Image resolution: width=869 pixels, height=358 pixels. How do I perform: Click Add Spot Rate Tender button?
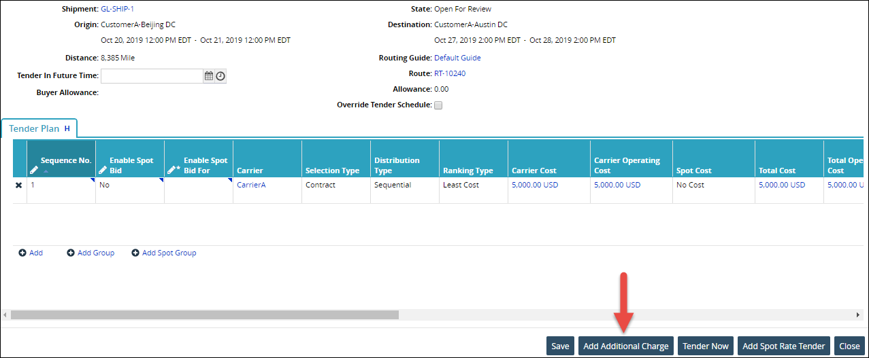[784, 346]
